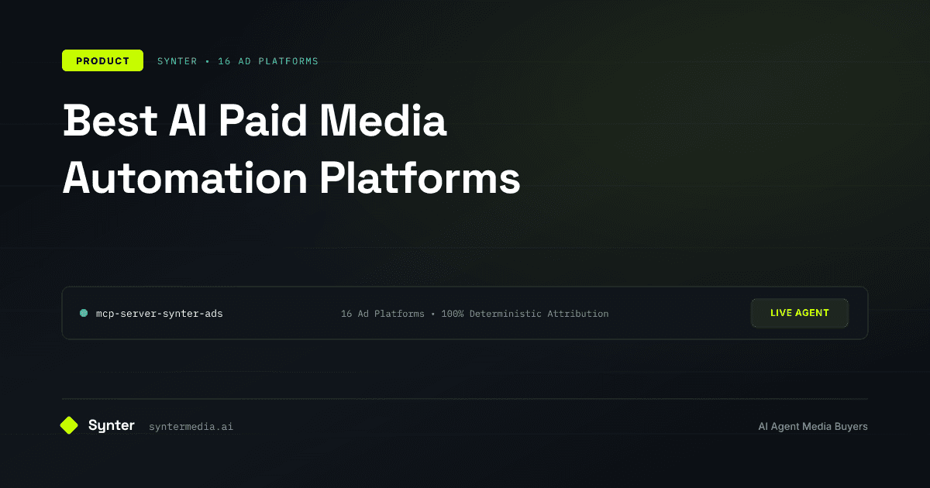The width and height of the screenshot is (930, 488).
Task: Click the "Best AI Paid Media Automation Platforms" headline
Action: [291, 150]
